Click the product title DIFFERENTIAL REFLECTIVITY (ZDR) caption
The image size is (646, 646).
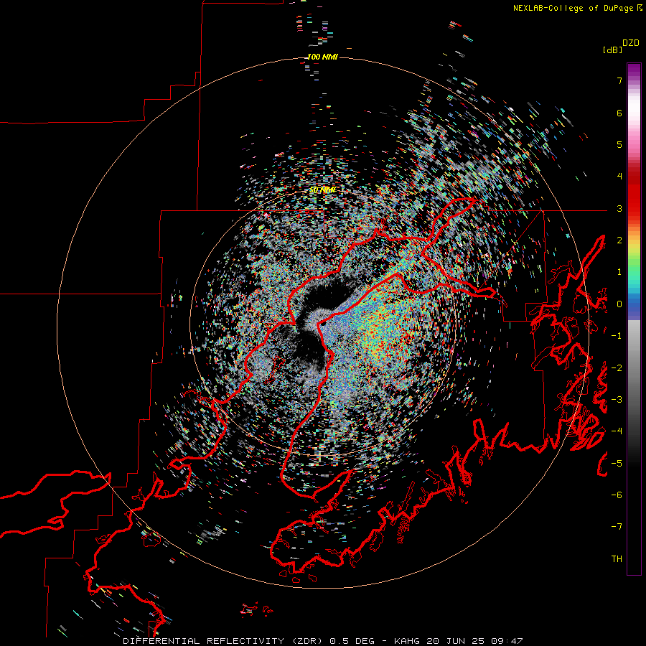(x=224, y=641)
